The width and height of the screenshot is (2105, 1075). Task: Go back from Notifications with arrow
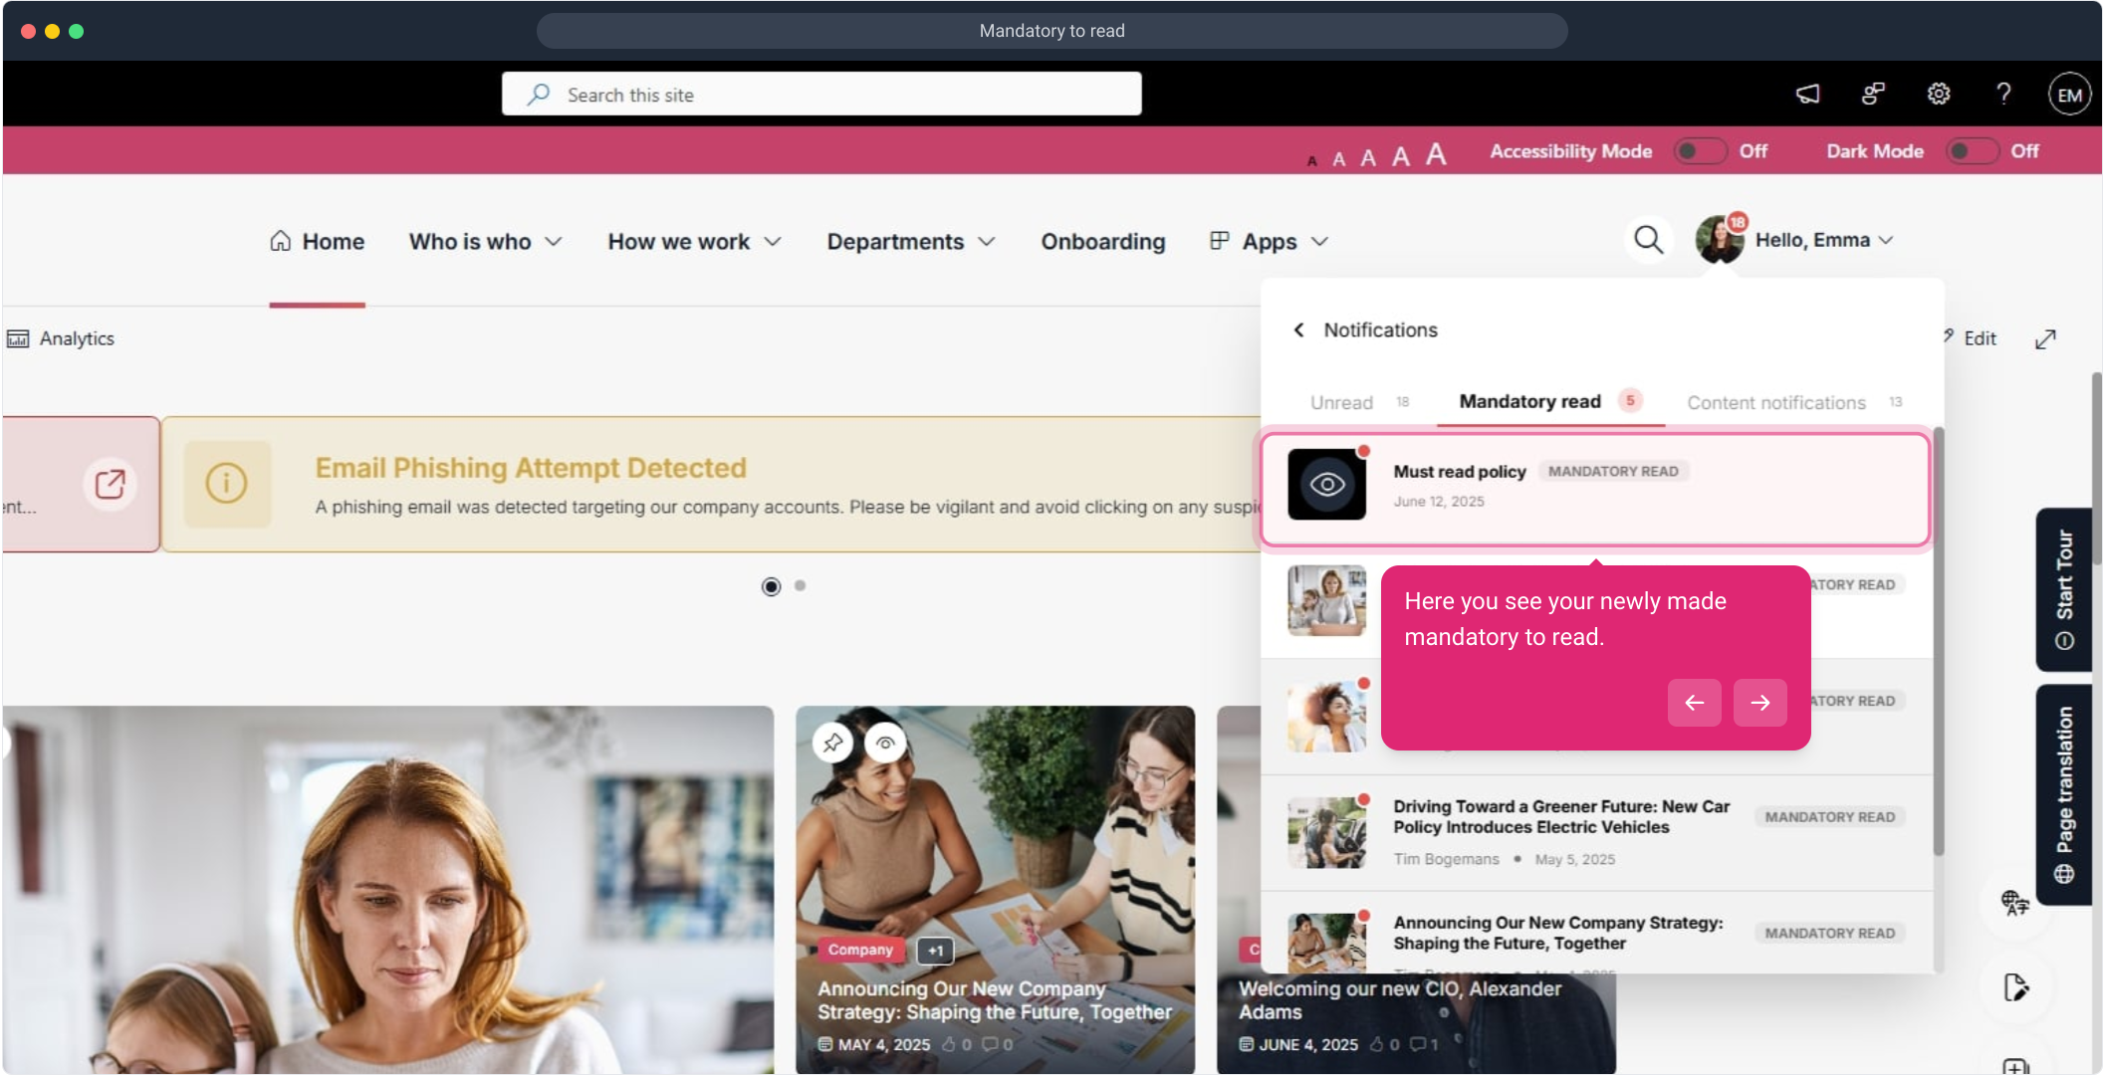pos(1298,329)
